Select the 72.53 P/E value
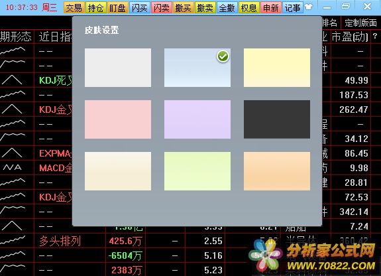381x276 pixels. coord(356,198)
